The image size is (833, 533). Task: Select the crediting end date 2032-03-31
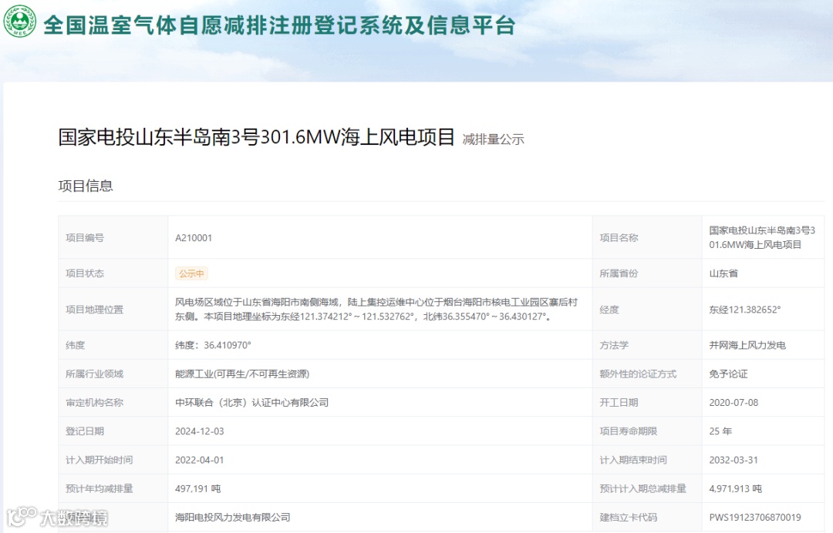coord(734,460)
